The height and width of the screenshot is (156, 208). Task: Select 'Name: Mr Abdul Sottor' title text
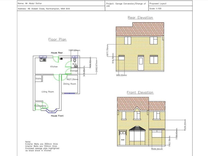pos(30,4)
